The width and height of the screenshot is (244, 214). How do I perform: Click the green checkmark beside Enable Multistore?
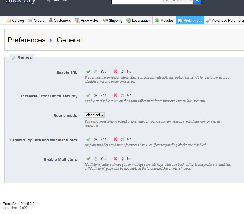(88, 159)
